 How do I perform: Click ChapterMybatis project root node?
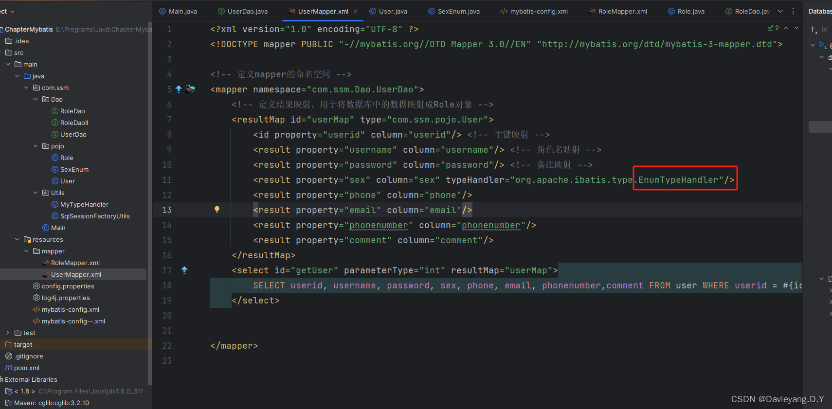click(x=29, y=29)
